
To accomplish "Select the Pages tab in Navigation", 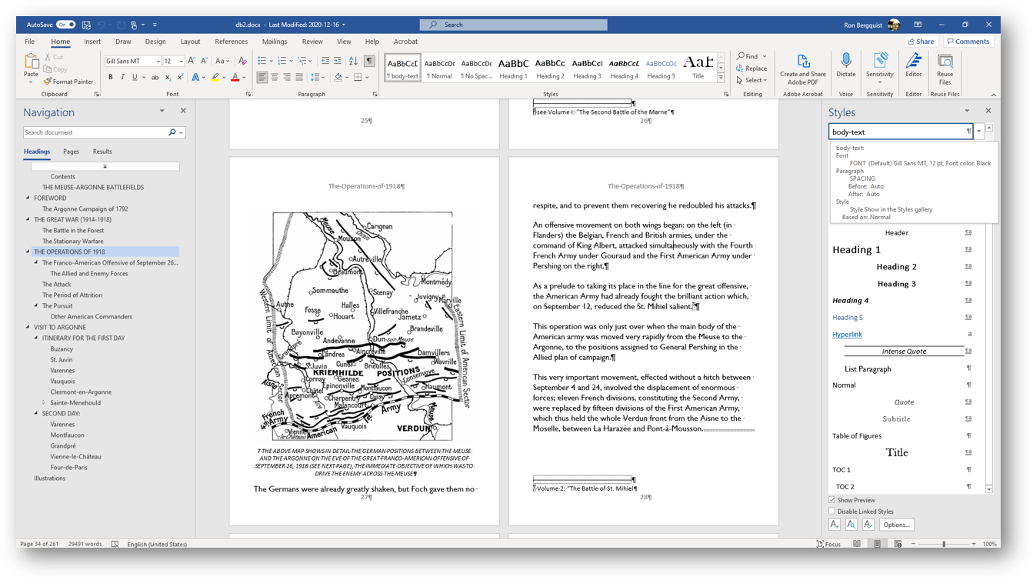I will click(x=71, y=152).
